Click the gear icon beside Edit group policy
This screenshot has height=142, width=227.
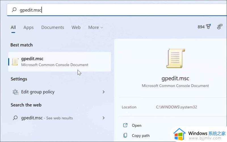tap(15, 92)
